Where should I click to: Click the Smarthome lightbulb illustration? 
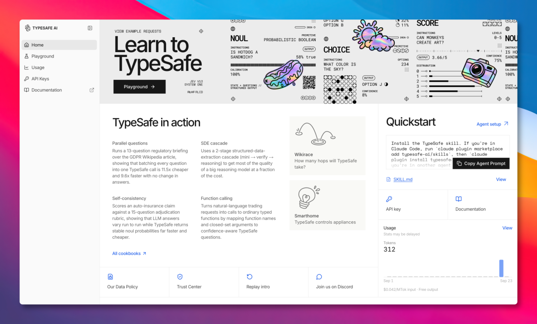click(309, 197)
